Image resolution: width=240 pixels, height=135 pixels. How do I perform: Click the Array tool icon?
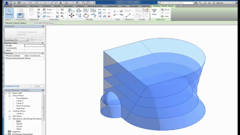100,13
